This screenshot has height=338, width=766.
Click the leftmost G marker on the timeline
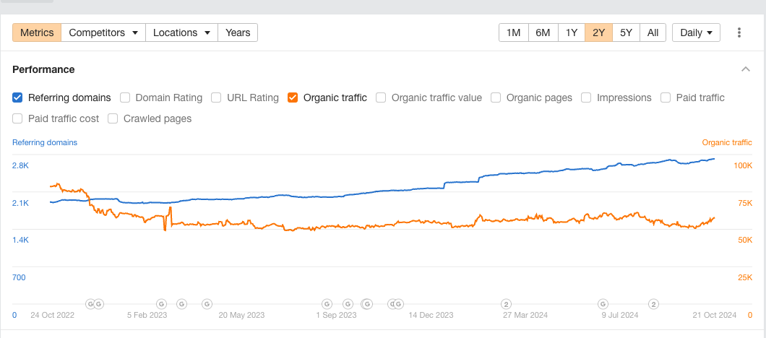91,304
